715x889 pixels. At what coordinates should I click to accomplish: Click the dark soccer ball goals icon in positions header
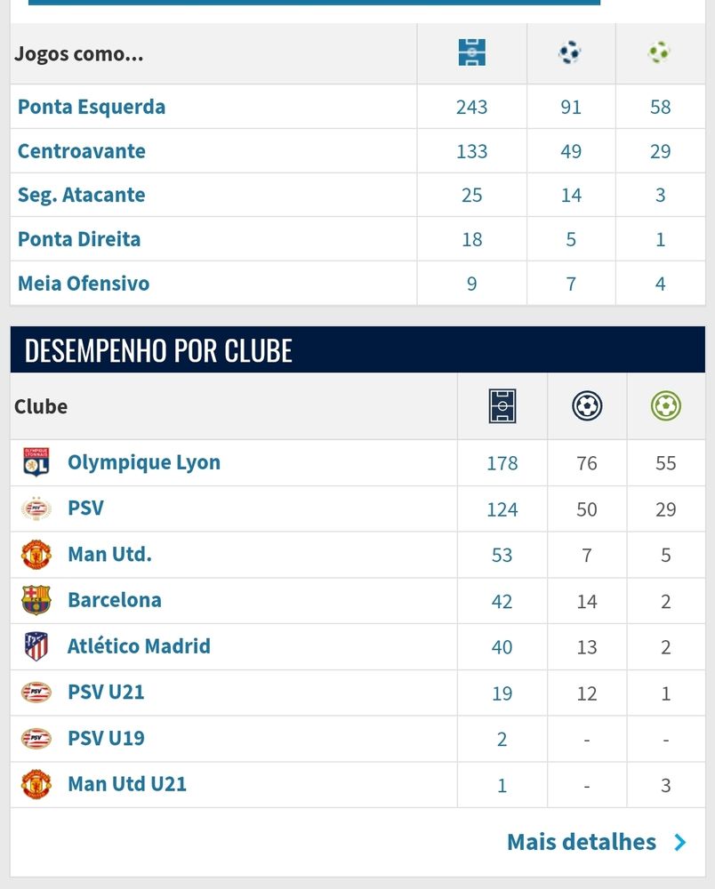(570, 52)
